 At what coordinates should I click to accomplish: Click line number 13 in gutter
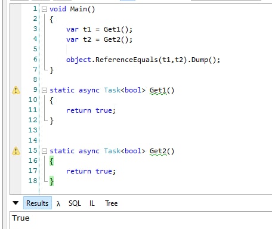click(33, 130)
